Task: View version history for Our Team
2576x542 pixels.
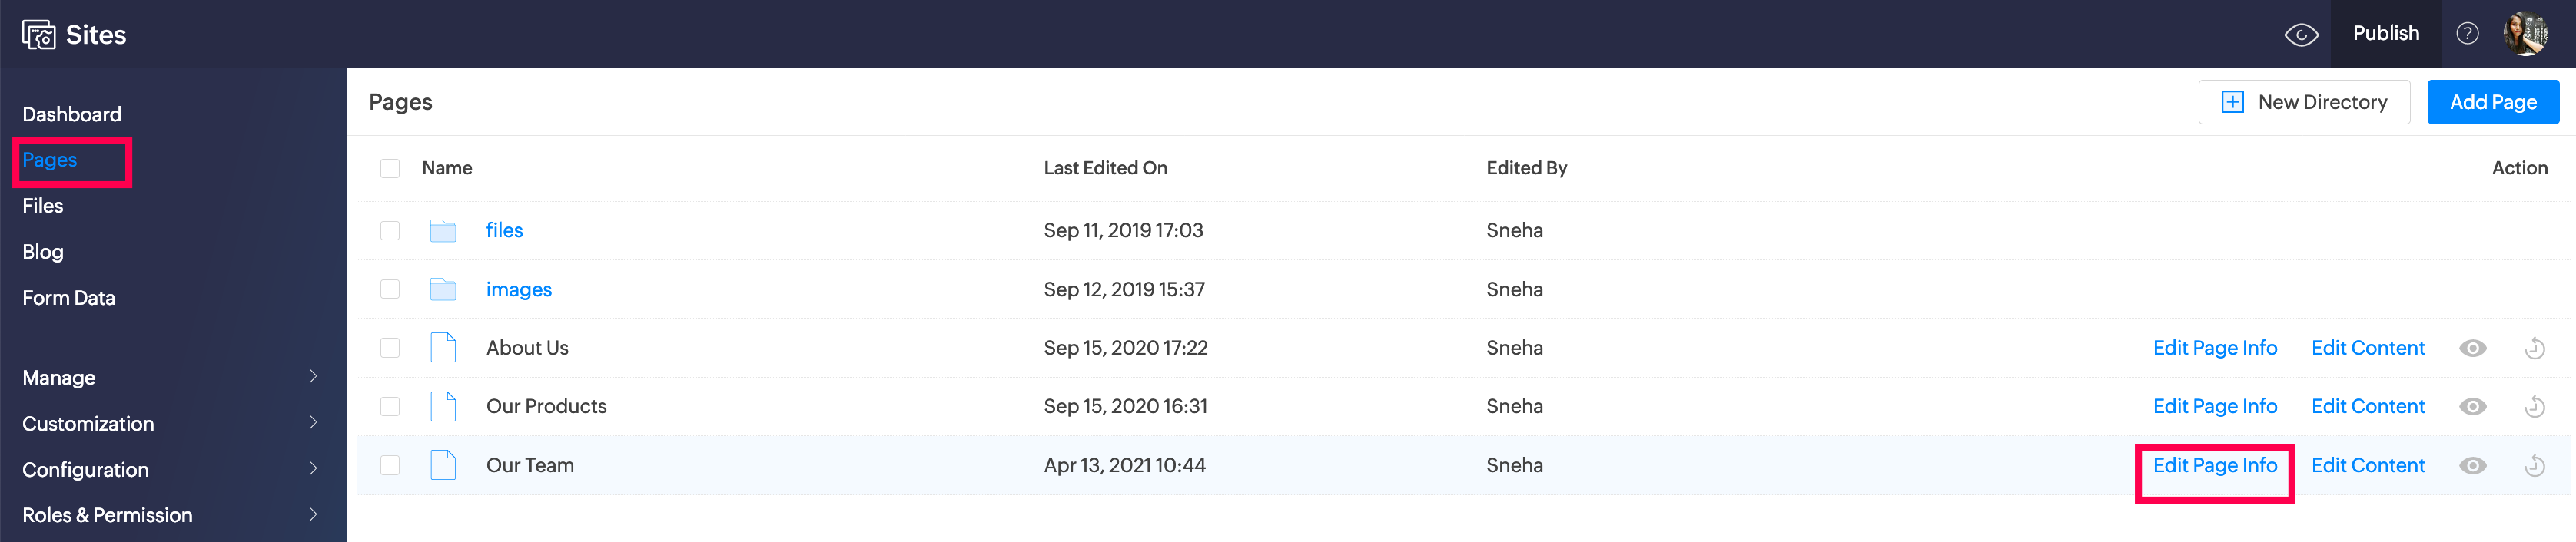Action: (2534, 466)
